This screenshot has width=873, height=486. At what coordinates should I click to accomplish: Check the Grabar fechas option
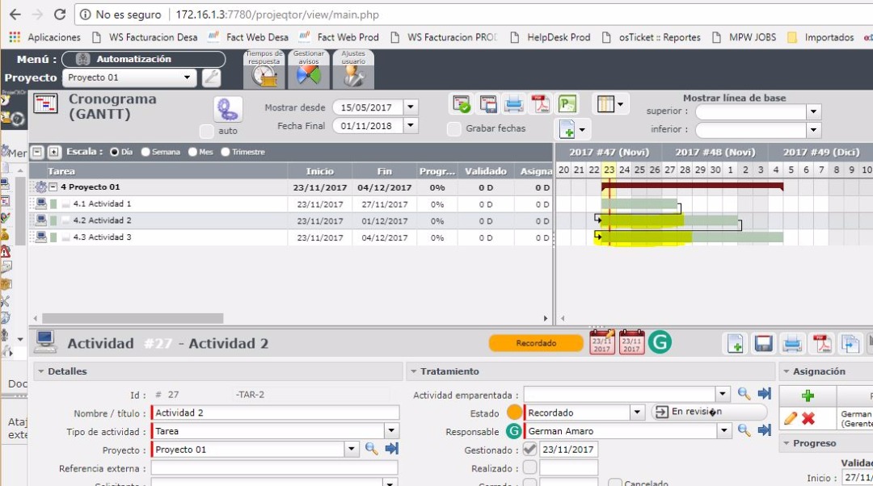tap(454, 128)
